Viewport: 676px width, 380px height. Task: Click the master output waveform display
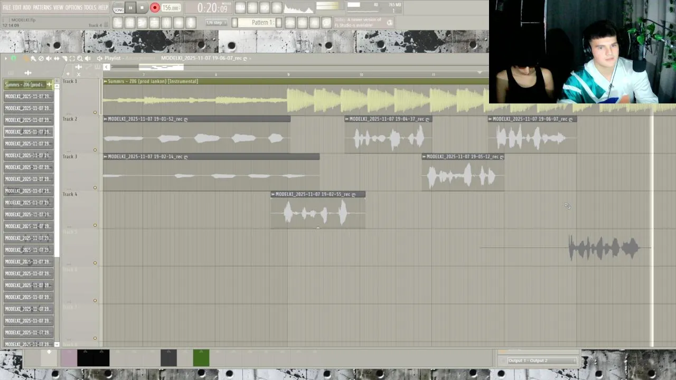point(299,8)
